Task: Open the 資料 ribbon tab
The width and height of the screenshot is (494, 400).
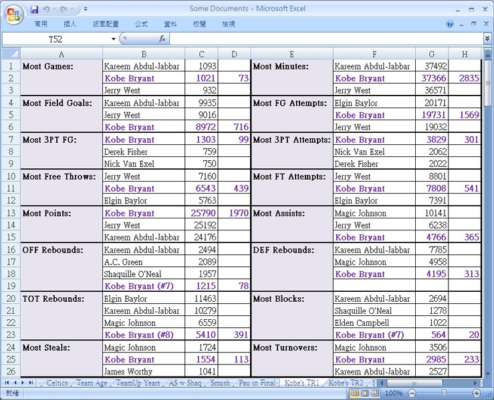Action: coord(170,24)
